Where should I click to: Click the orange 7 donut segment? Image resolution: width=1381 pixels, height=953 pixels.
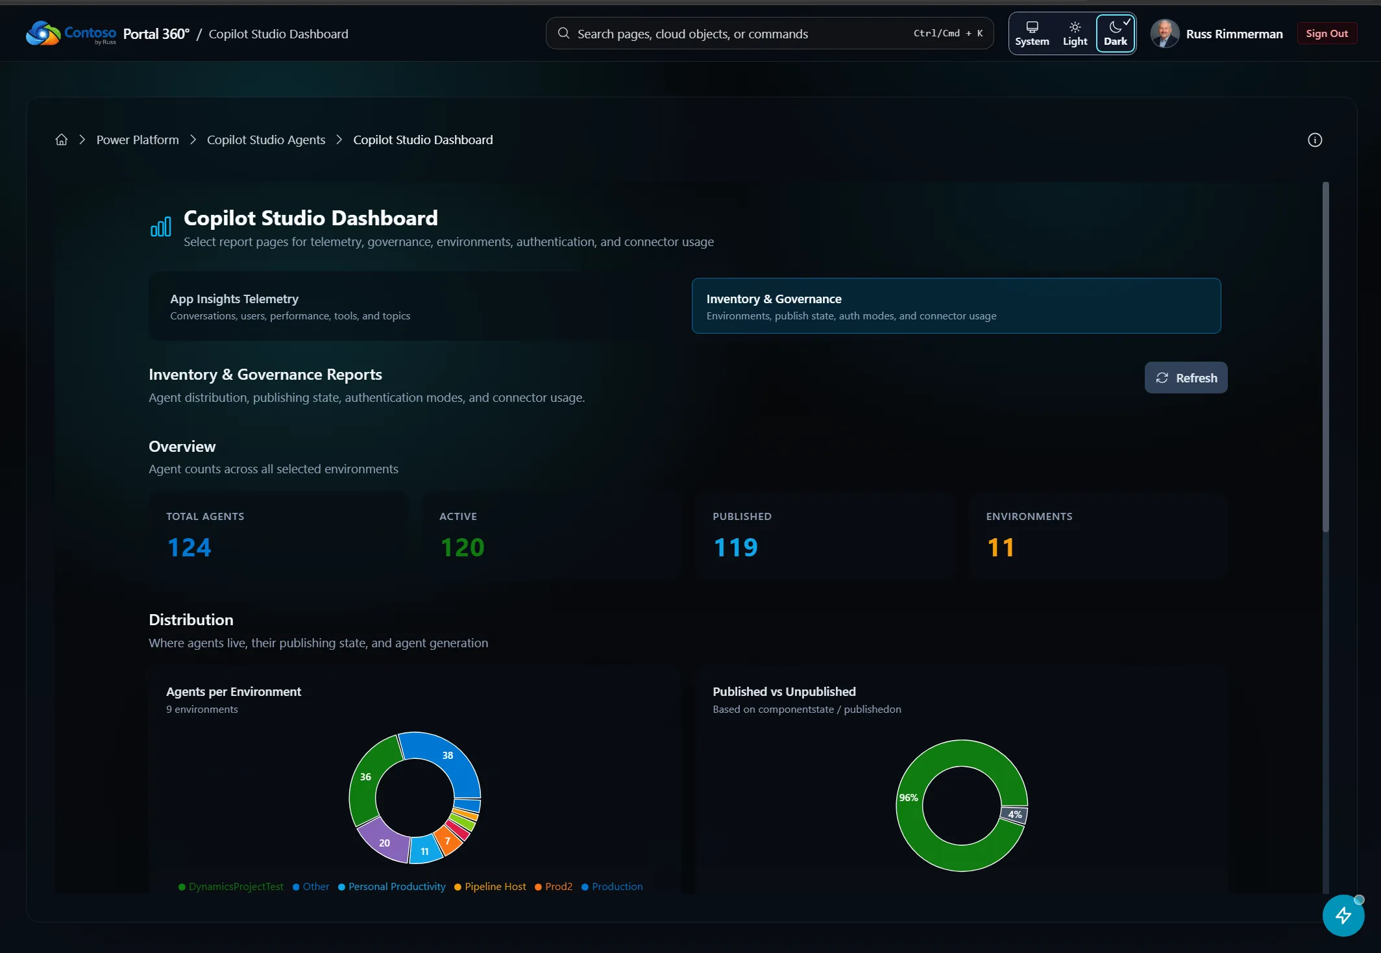(448, 841)
